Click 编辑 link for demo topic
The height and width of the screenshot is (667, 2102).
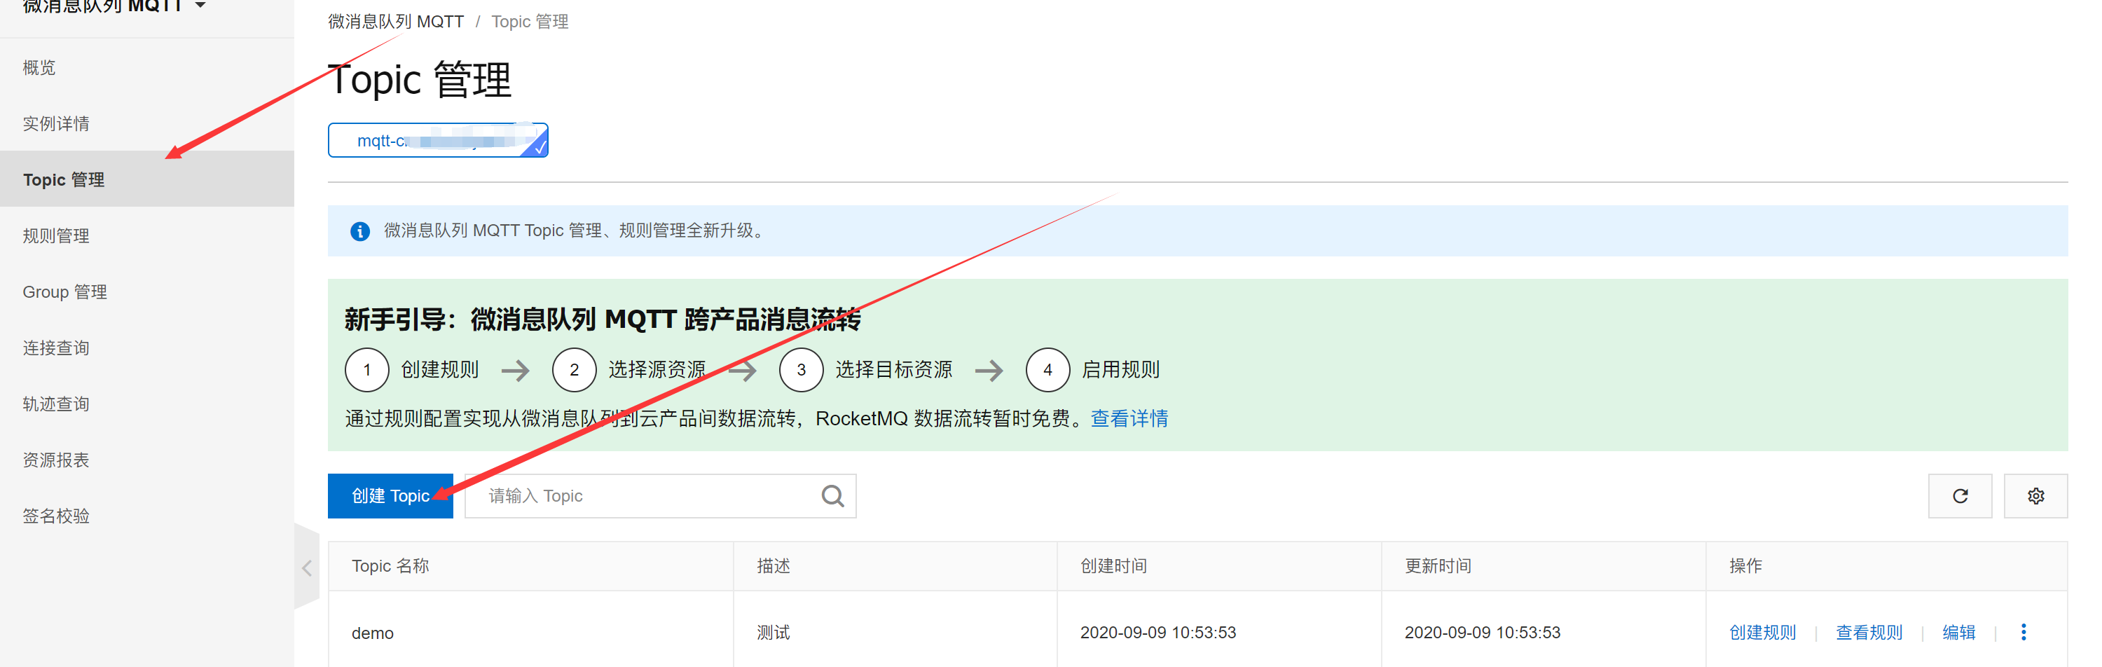(1958, 632)
